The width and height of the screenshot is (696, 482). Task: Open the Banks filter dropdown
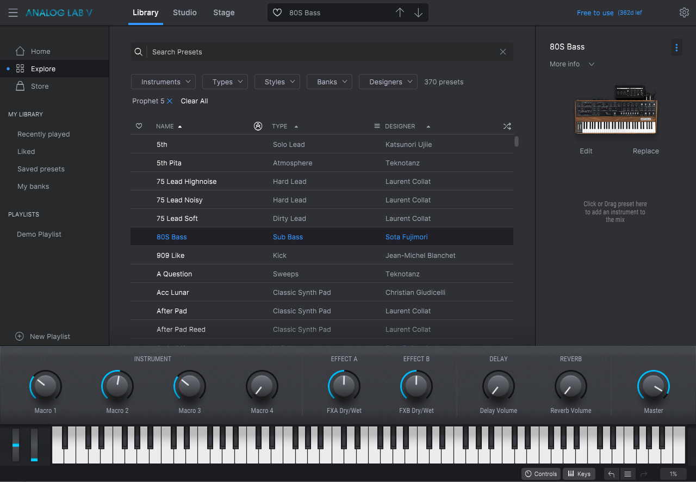(330, 82)
